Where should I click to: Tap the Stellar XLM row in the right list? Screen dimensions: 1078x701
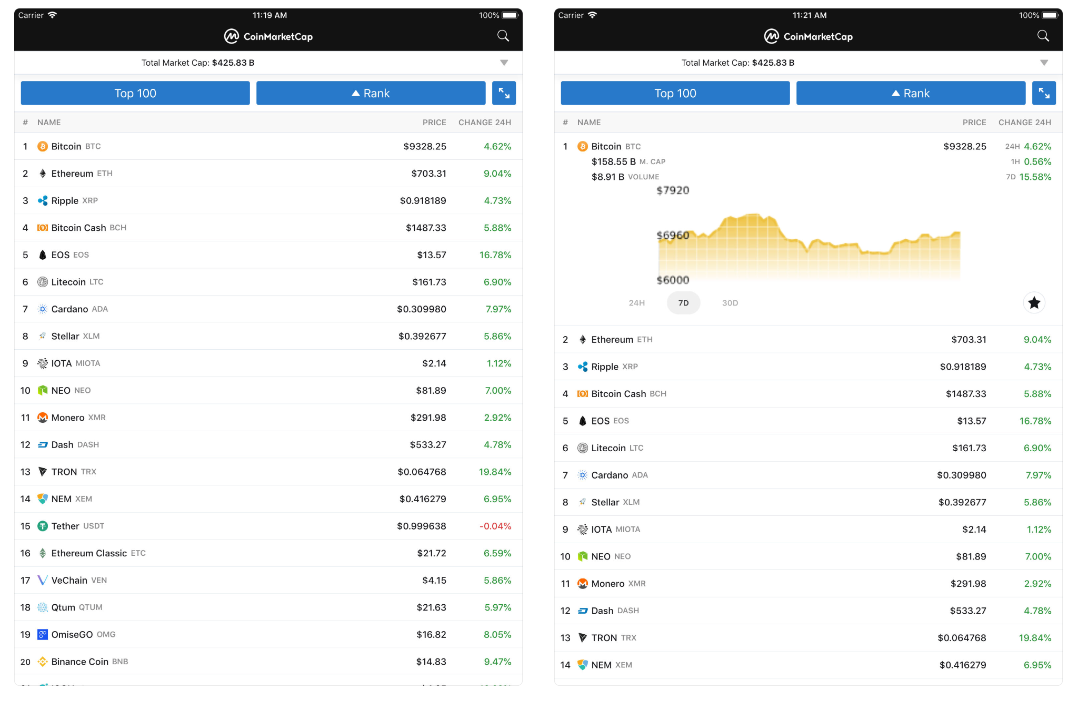tap(808, 502)
